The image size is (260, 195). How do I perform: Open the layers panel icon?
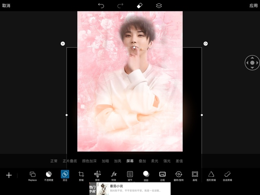coord(159,6)
